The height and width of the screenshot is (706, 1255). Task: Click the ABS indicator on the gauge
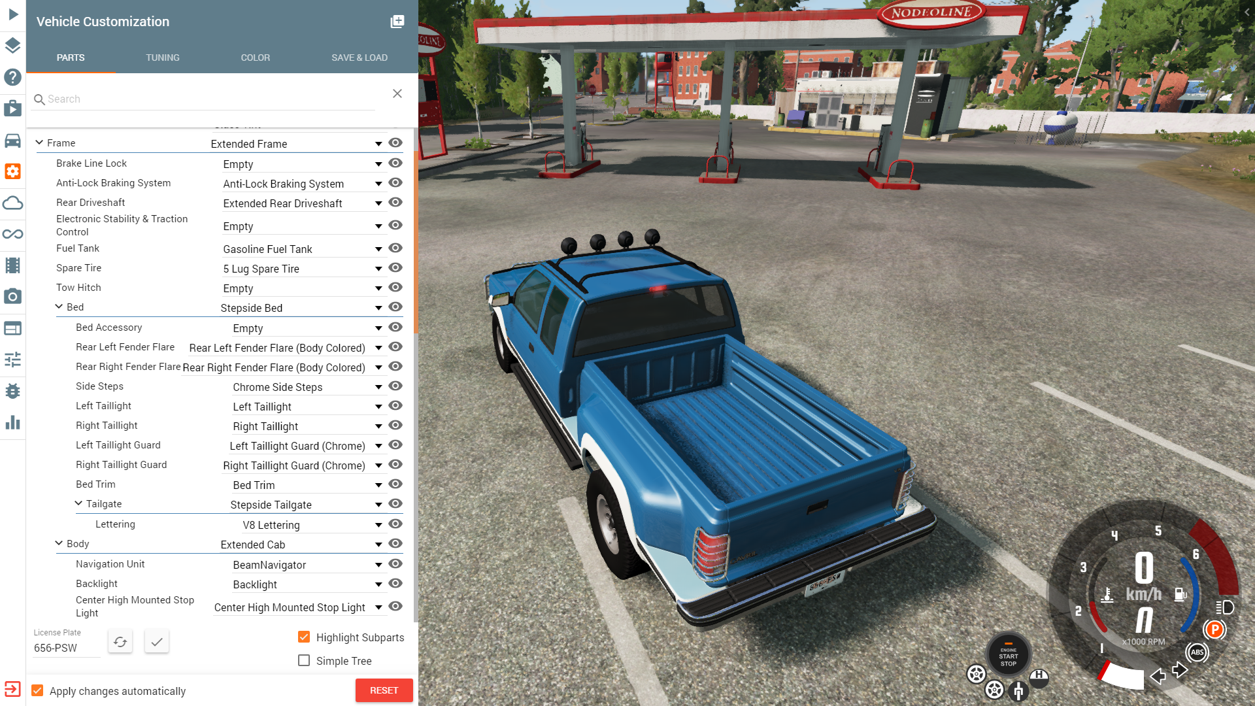pyautogui.click(x=1197, y=652)
